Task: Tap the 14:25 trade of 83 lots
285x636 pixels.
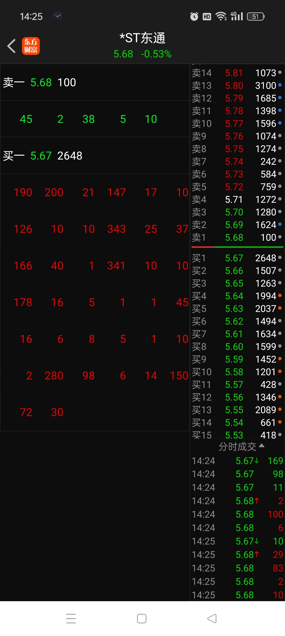Action: (x=237, y=568)
